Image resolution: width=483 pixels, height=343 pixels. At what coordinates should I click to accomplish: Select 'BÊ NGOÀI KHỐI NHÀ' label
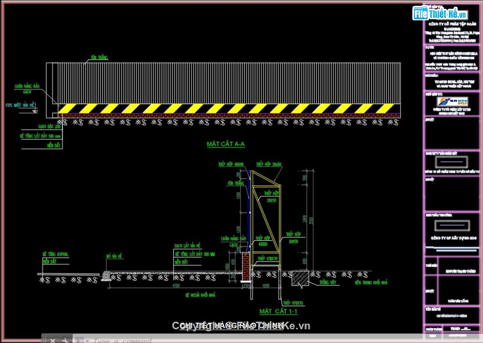200,295
